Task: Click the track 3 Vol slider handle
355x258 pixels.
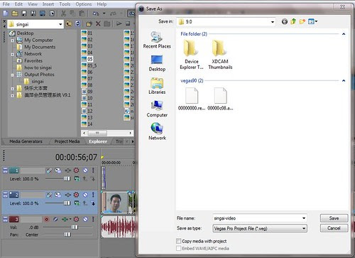Action: (x=75, y=227)
